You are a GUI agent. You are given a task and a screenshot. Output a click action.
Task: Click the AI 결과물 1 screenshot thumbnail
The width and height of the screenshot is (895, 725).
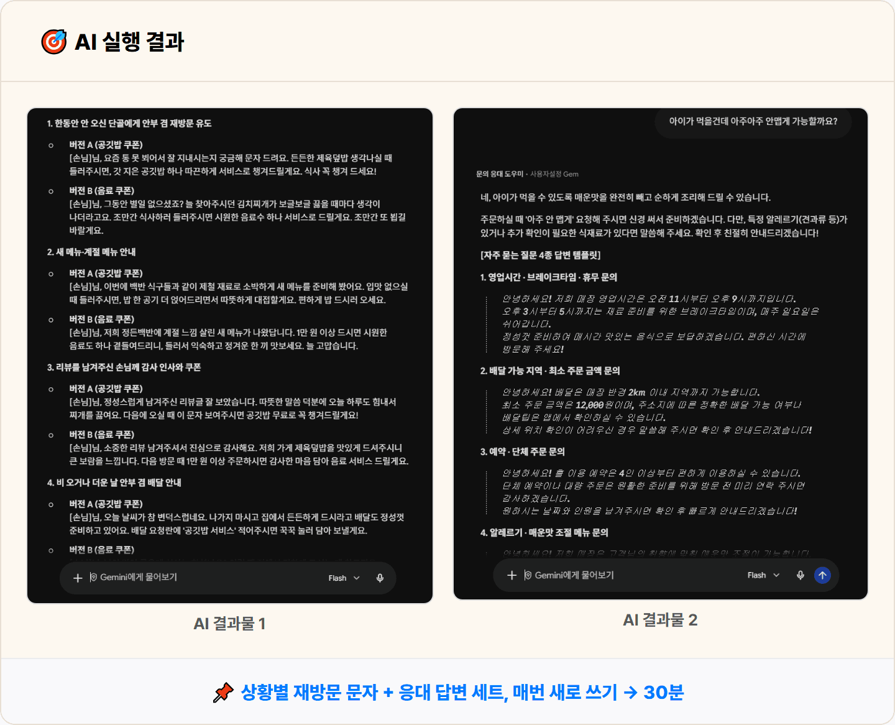pyautogui.click(x=230, y=356)
